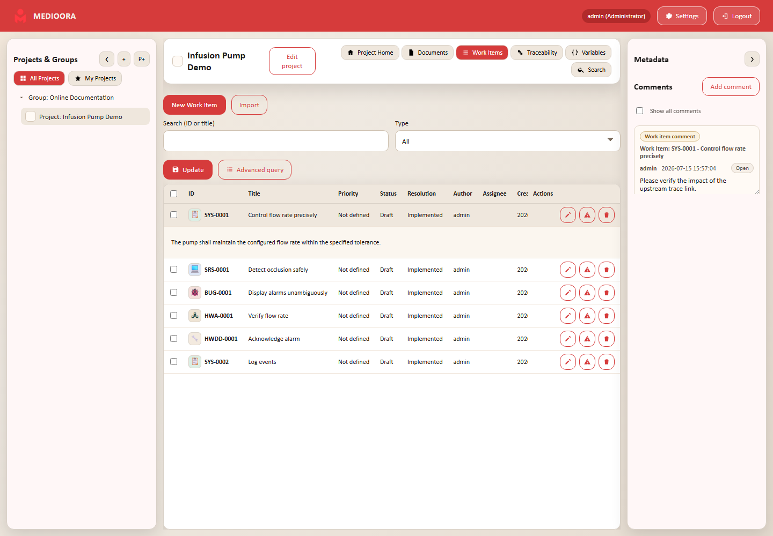Collapse the Metadata panel chevron
Screen dimensions: 773x536
(x=752, y=59)
